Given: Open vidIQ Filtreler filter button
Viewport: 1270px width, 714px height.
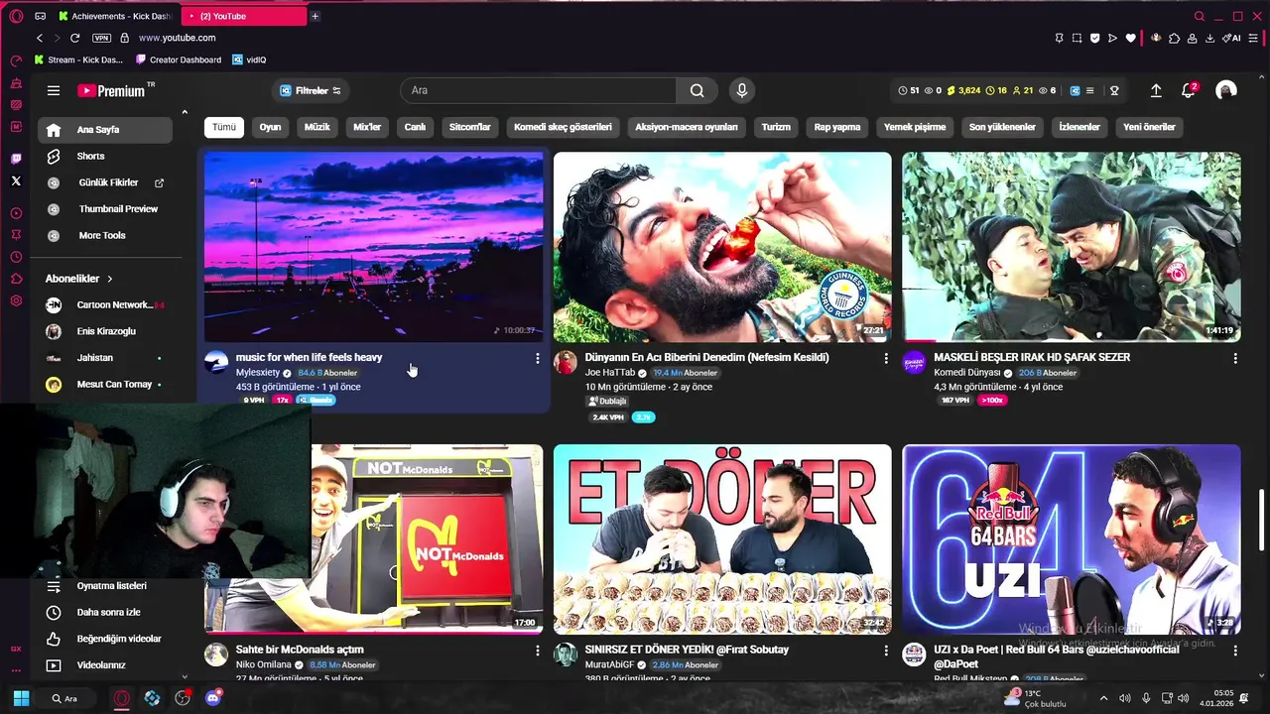Looking at the screenshot, I should (311, 90).
